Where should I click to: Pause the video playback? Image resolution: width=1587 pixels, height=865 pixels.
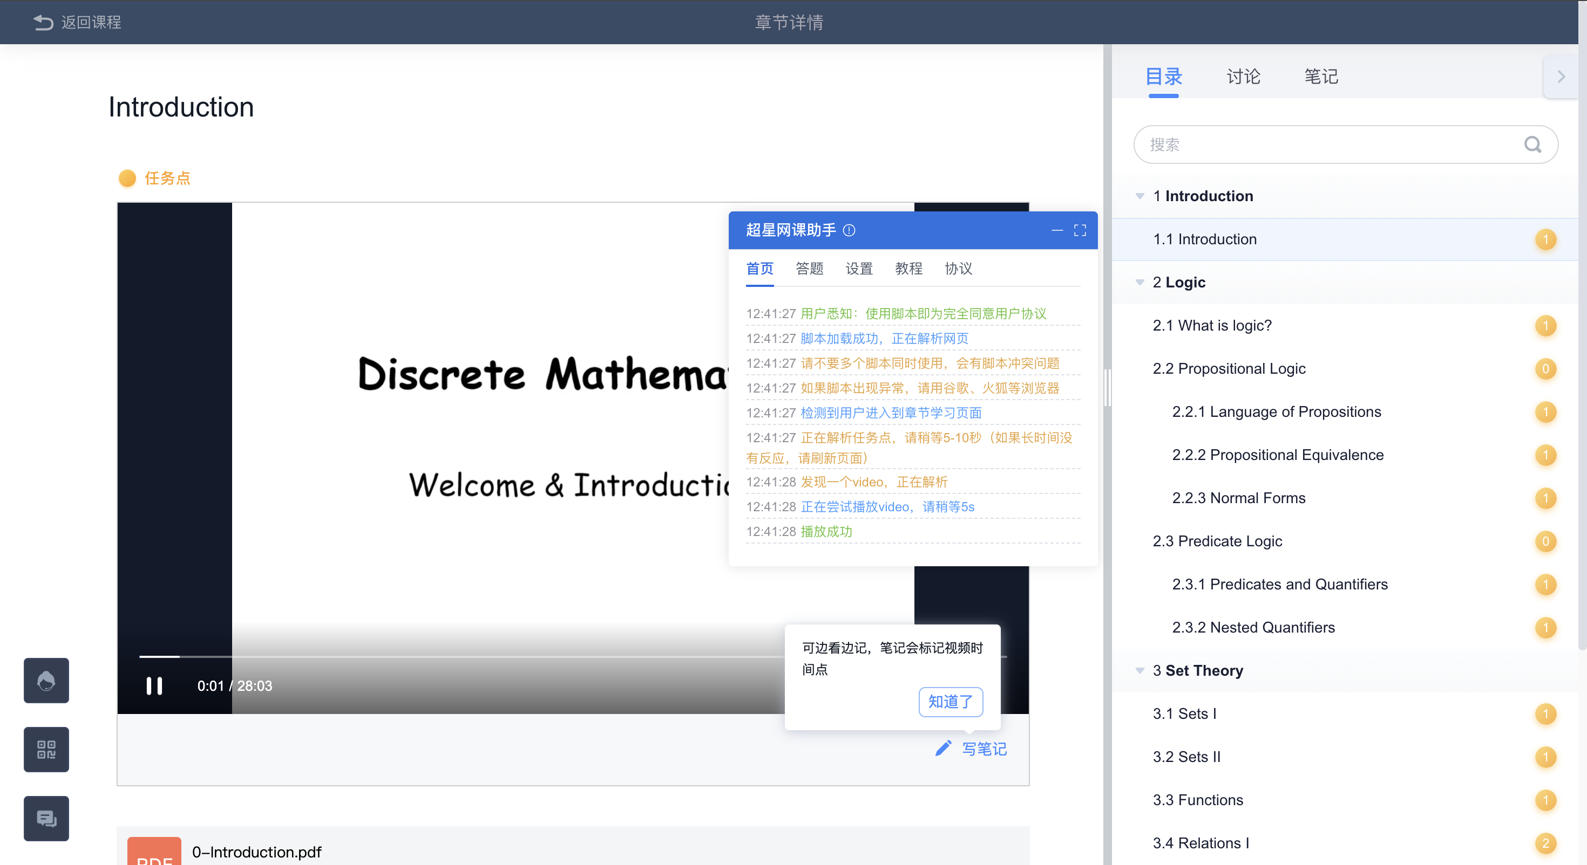click(154, 685)
